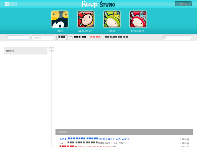Toggle the remember-login checkbox
Image resolution: width=197 pixels, height=147 pixels.
pos(71,38)
